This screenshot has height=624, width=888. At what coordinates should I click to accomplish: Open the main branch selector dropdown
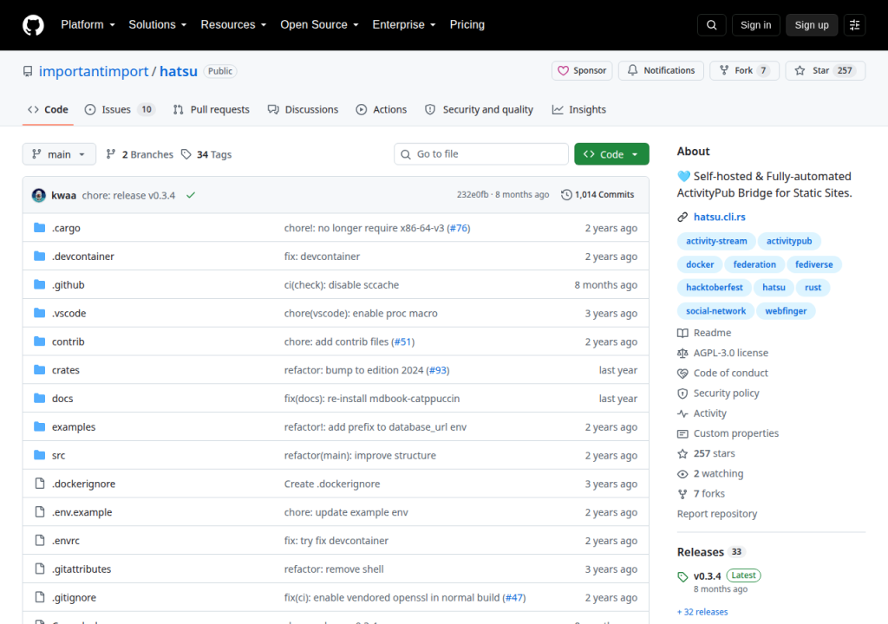click(59, 154)
